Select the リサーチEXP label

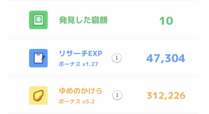click(x=81, y=53)
